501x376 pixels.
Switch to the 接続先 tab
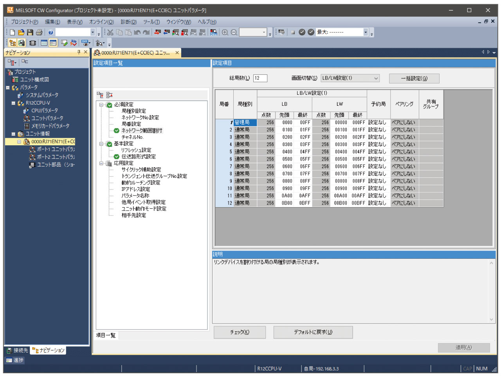pyautogui.click(x=18, y=350)
